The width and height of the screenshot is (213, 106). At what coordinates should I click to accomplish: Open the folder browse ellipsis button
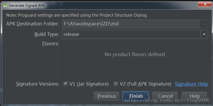coord(204,24)
